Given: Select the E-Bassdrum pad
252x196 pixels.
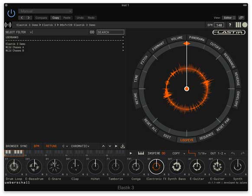Looking at the screenshot, I should click(x=34, y=167).
